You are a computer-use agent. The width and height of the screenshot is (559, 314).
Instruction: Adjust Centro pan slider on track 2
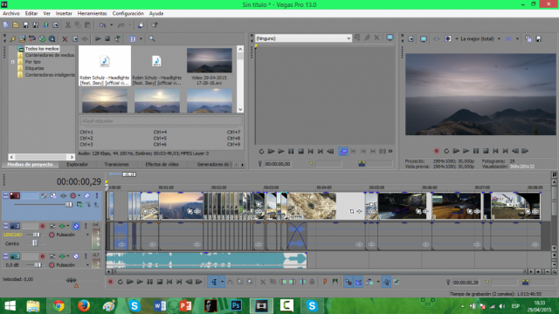pos(35,243)
